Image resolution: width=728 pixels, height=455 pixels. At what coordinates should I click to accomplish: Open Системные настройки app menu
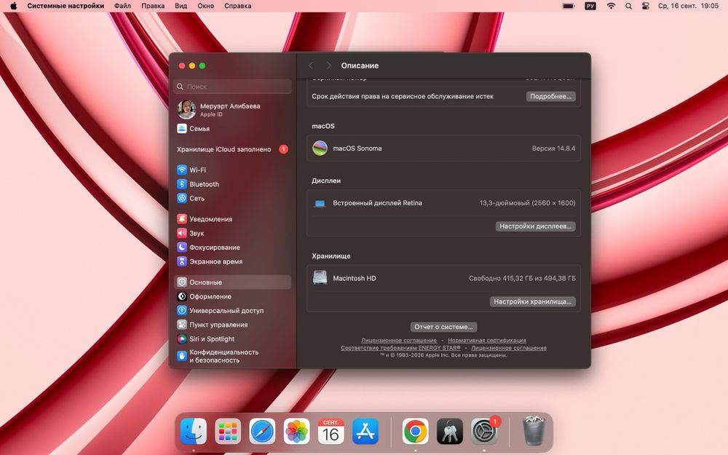pyautogui.click(x=66, y=6)
